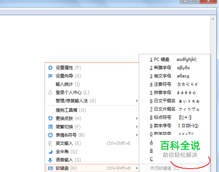Select 4 注音符号 soft keyboard
Screen dimensions: 219x172
click(x=175, y=84)
